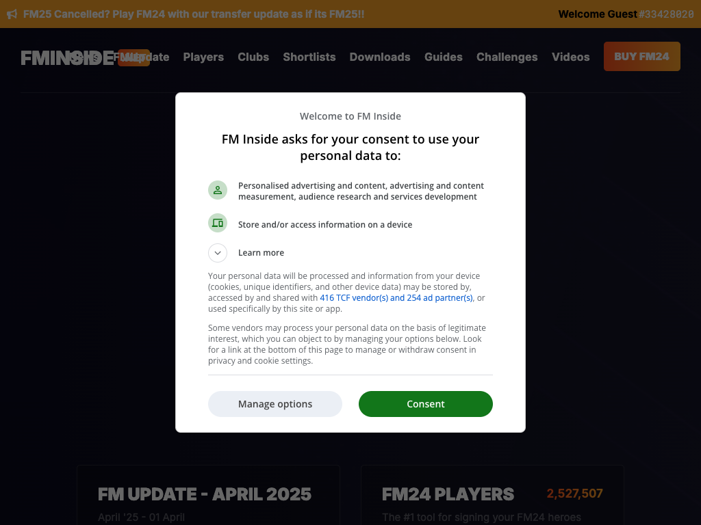Open the Players menu item

point(203,57)
